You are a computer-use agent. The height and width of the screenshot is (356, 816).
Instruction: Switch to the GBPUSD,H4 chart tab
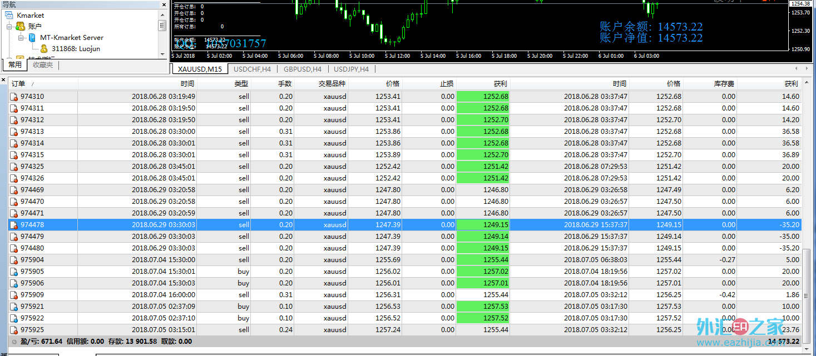pos(302,69)
